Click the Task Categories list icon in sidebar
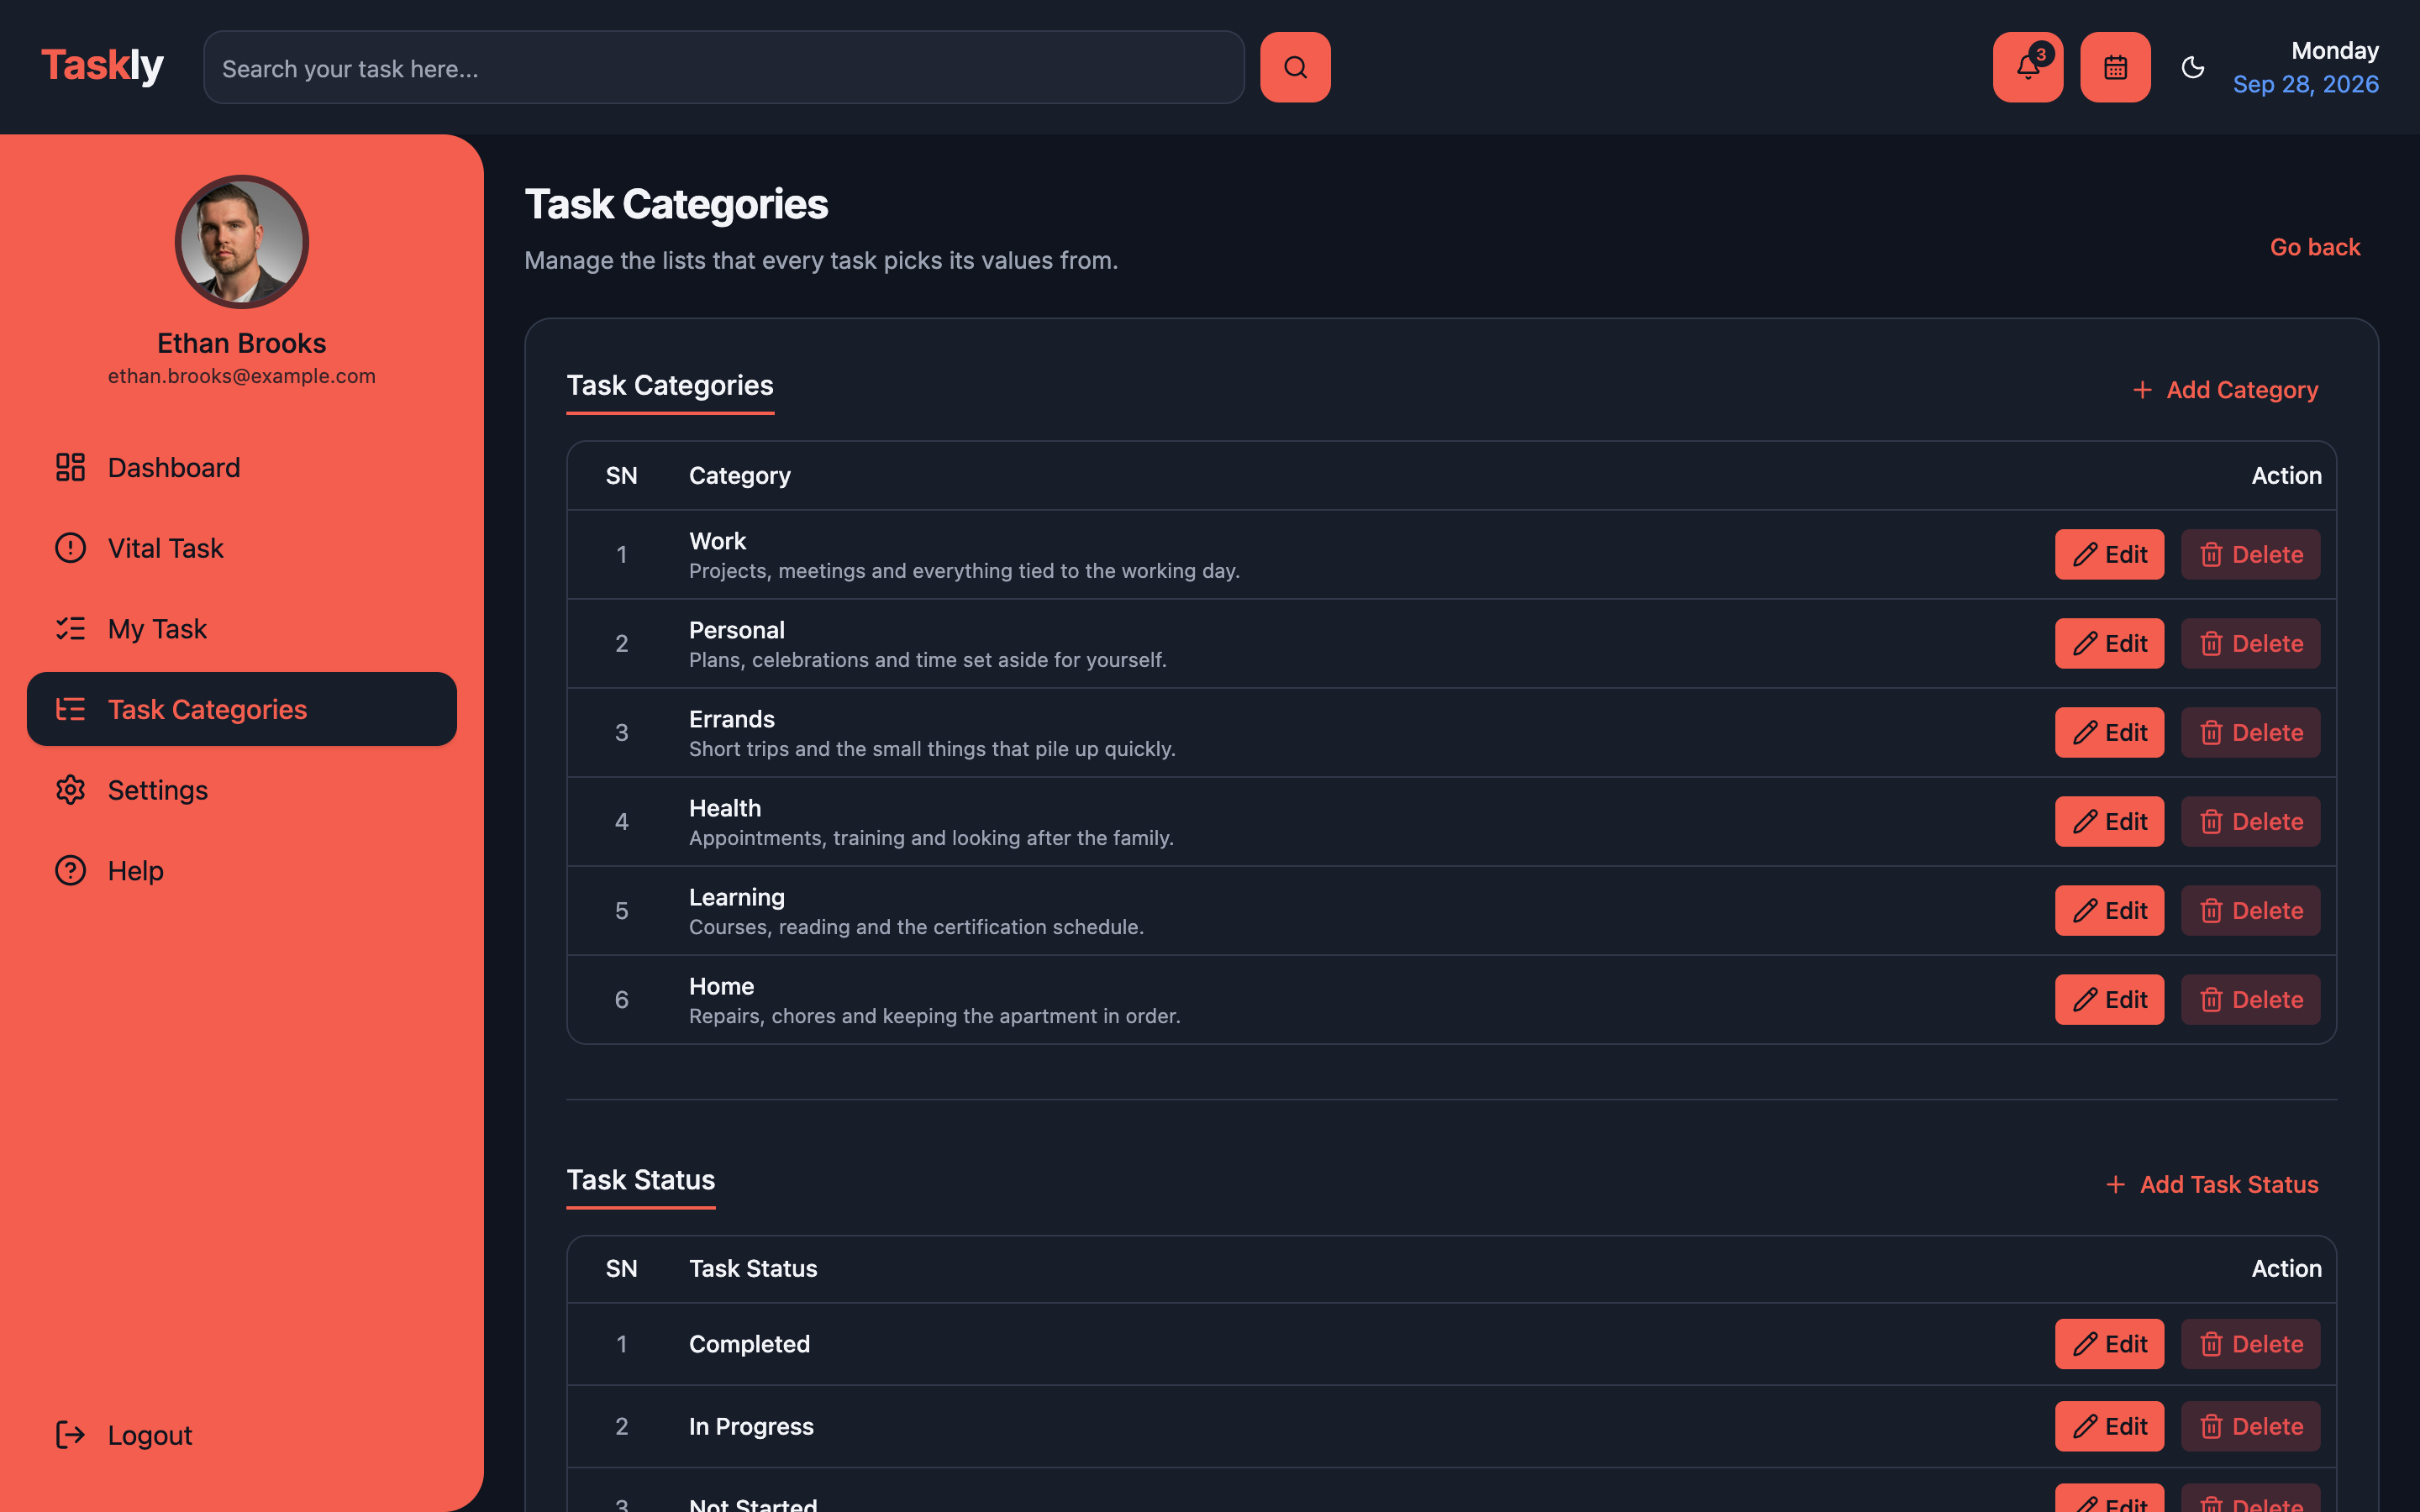The image size is (2420, 1512). (70, 709)
